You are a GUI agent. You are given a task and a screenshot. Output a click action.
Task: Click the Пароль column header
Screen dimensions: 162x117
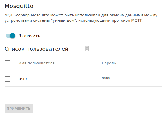coord(109,63)
